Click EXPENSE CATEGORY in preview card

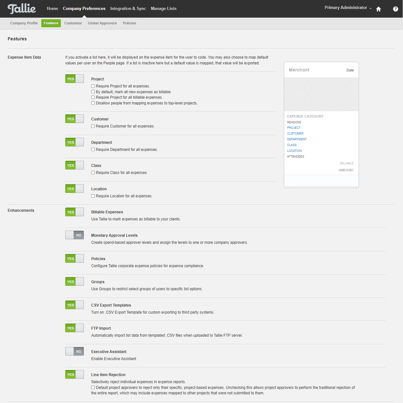point(305,116)
